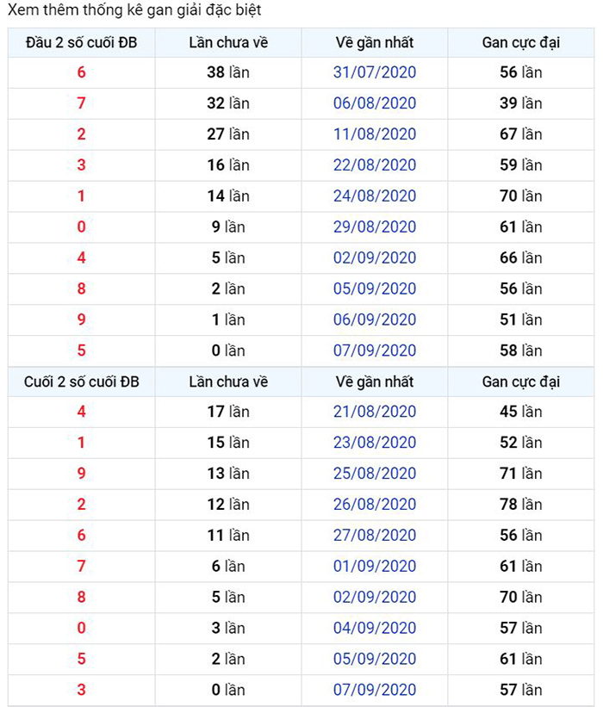Click the 'Cuối 2 số cuối ĐB' header

click(82, 381)
